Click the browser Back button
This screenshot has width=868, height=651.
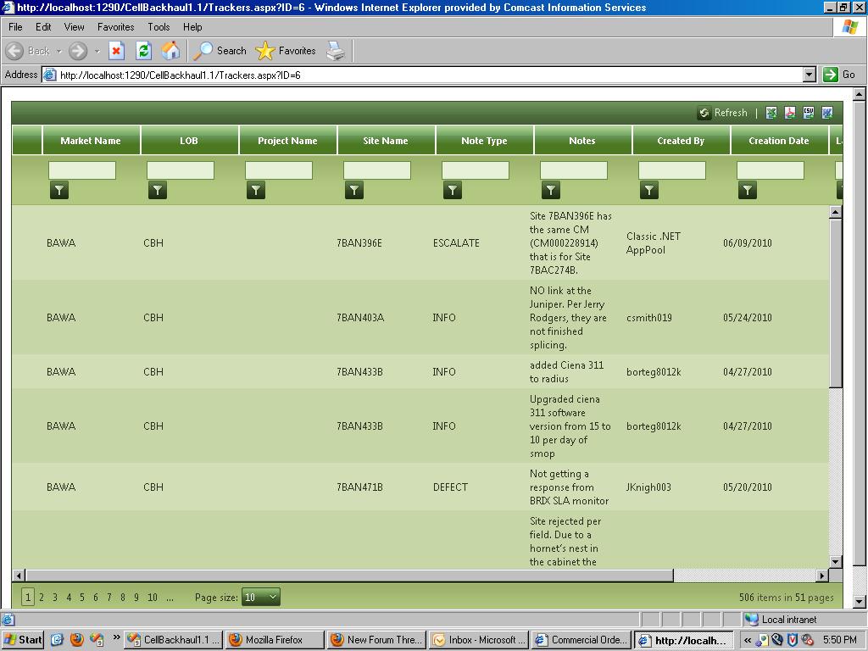click(28, 51)
